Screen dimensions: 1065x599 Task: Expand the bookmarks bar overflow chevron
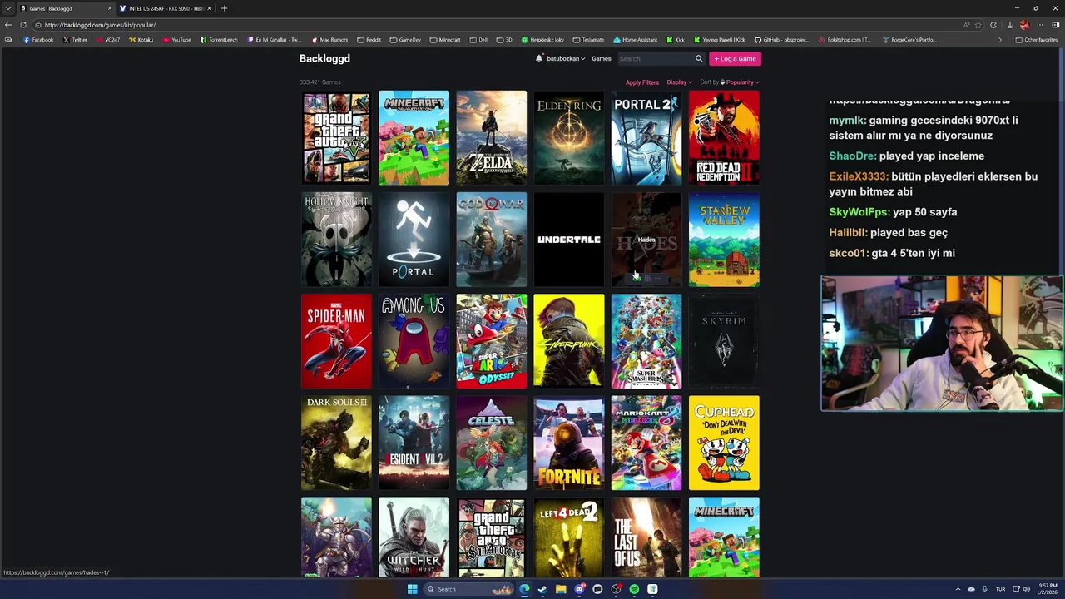click(x=1000, y=39)
